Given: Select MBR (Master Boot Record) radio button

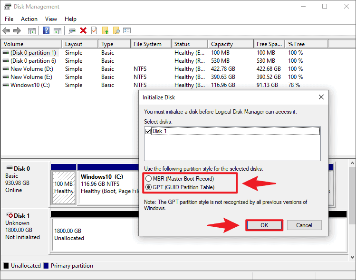Looking at the screenshot, I should [x=148, y=179].
